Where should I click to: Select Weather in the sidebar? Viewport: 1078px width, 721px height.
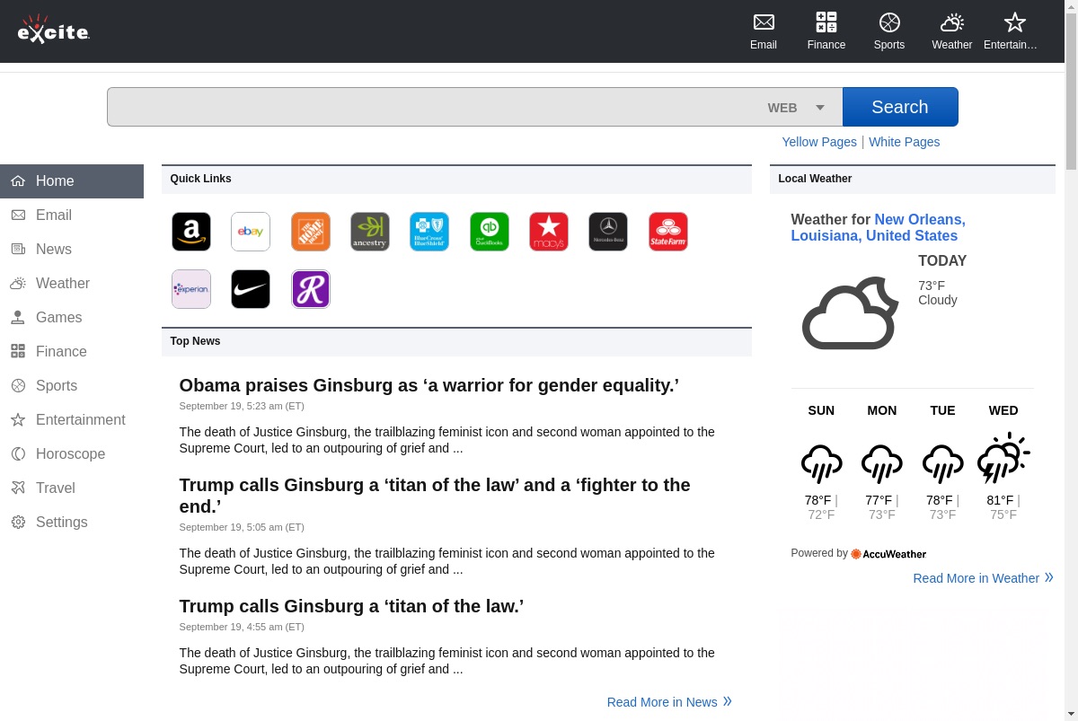click(x=72, y=283)
